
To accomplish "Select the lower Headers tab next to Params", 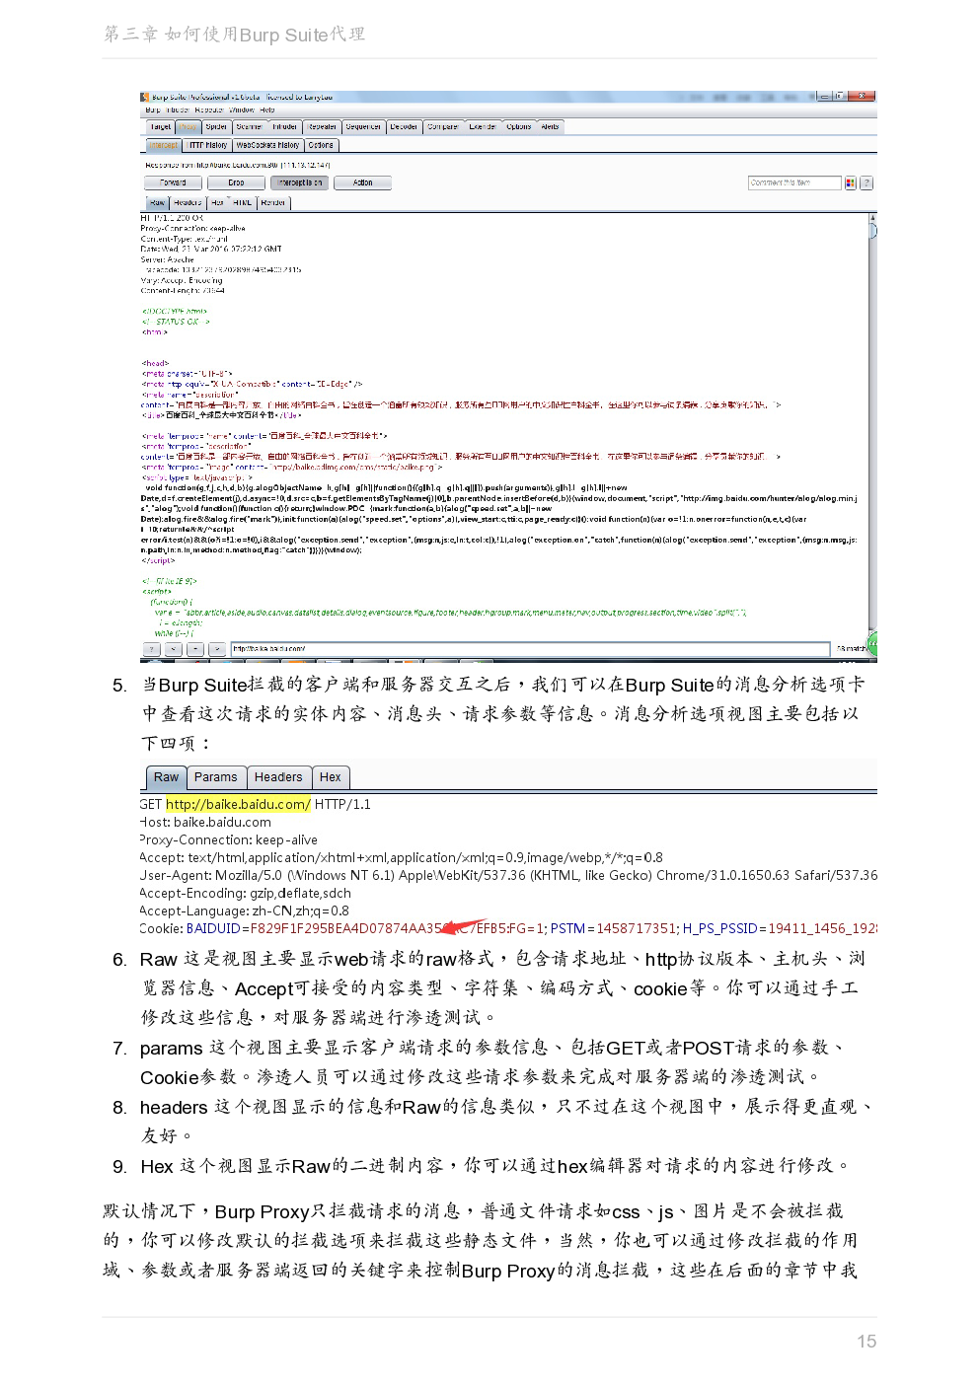I will click(x=278, y=777).
